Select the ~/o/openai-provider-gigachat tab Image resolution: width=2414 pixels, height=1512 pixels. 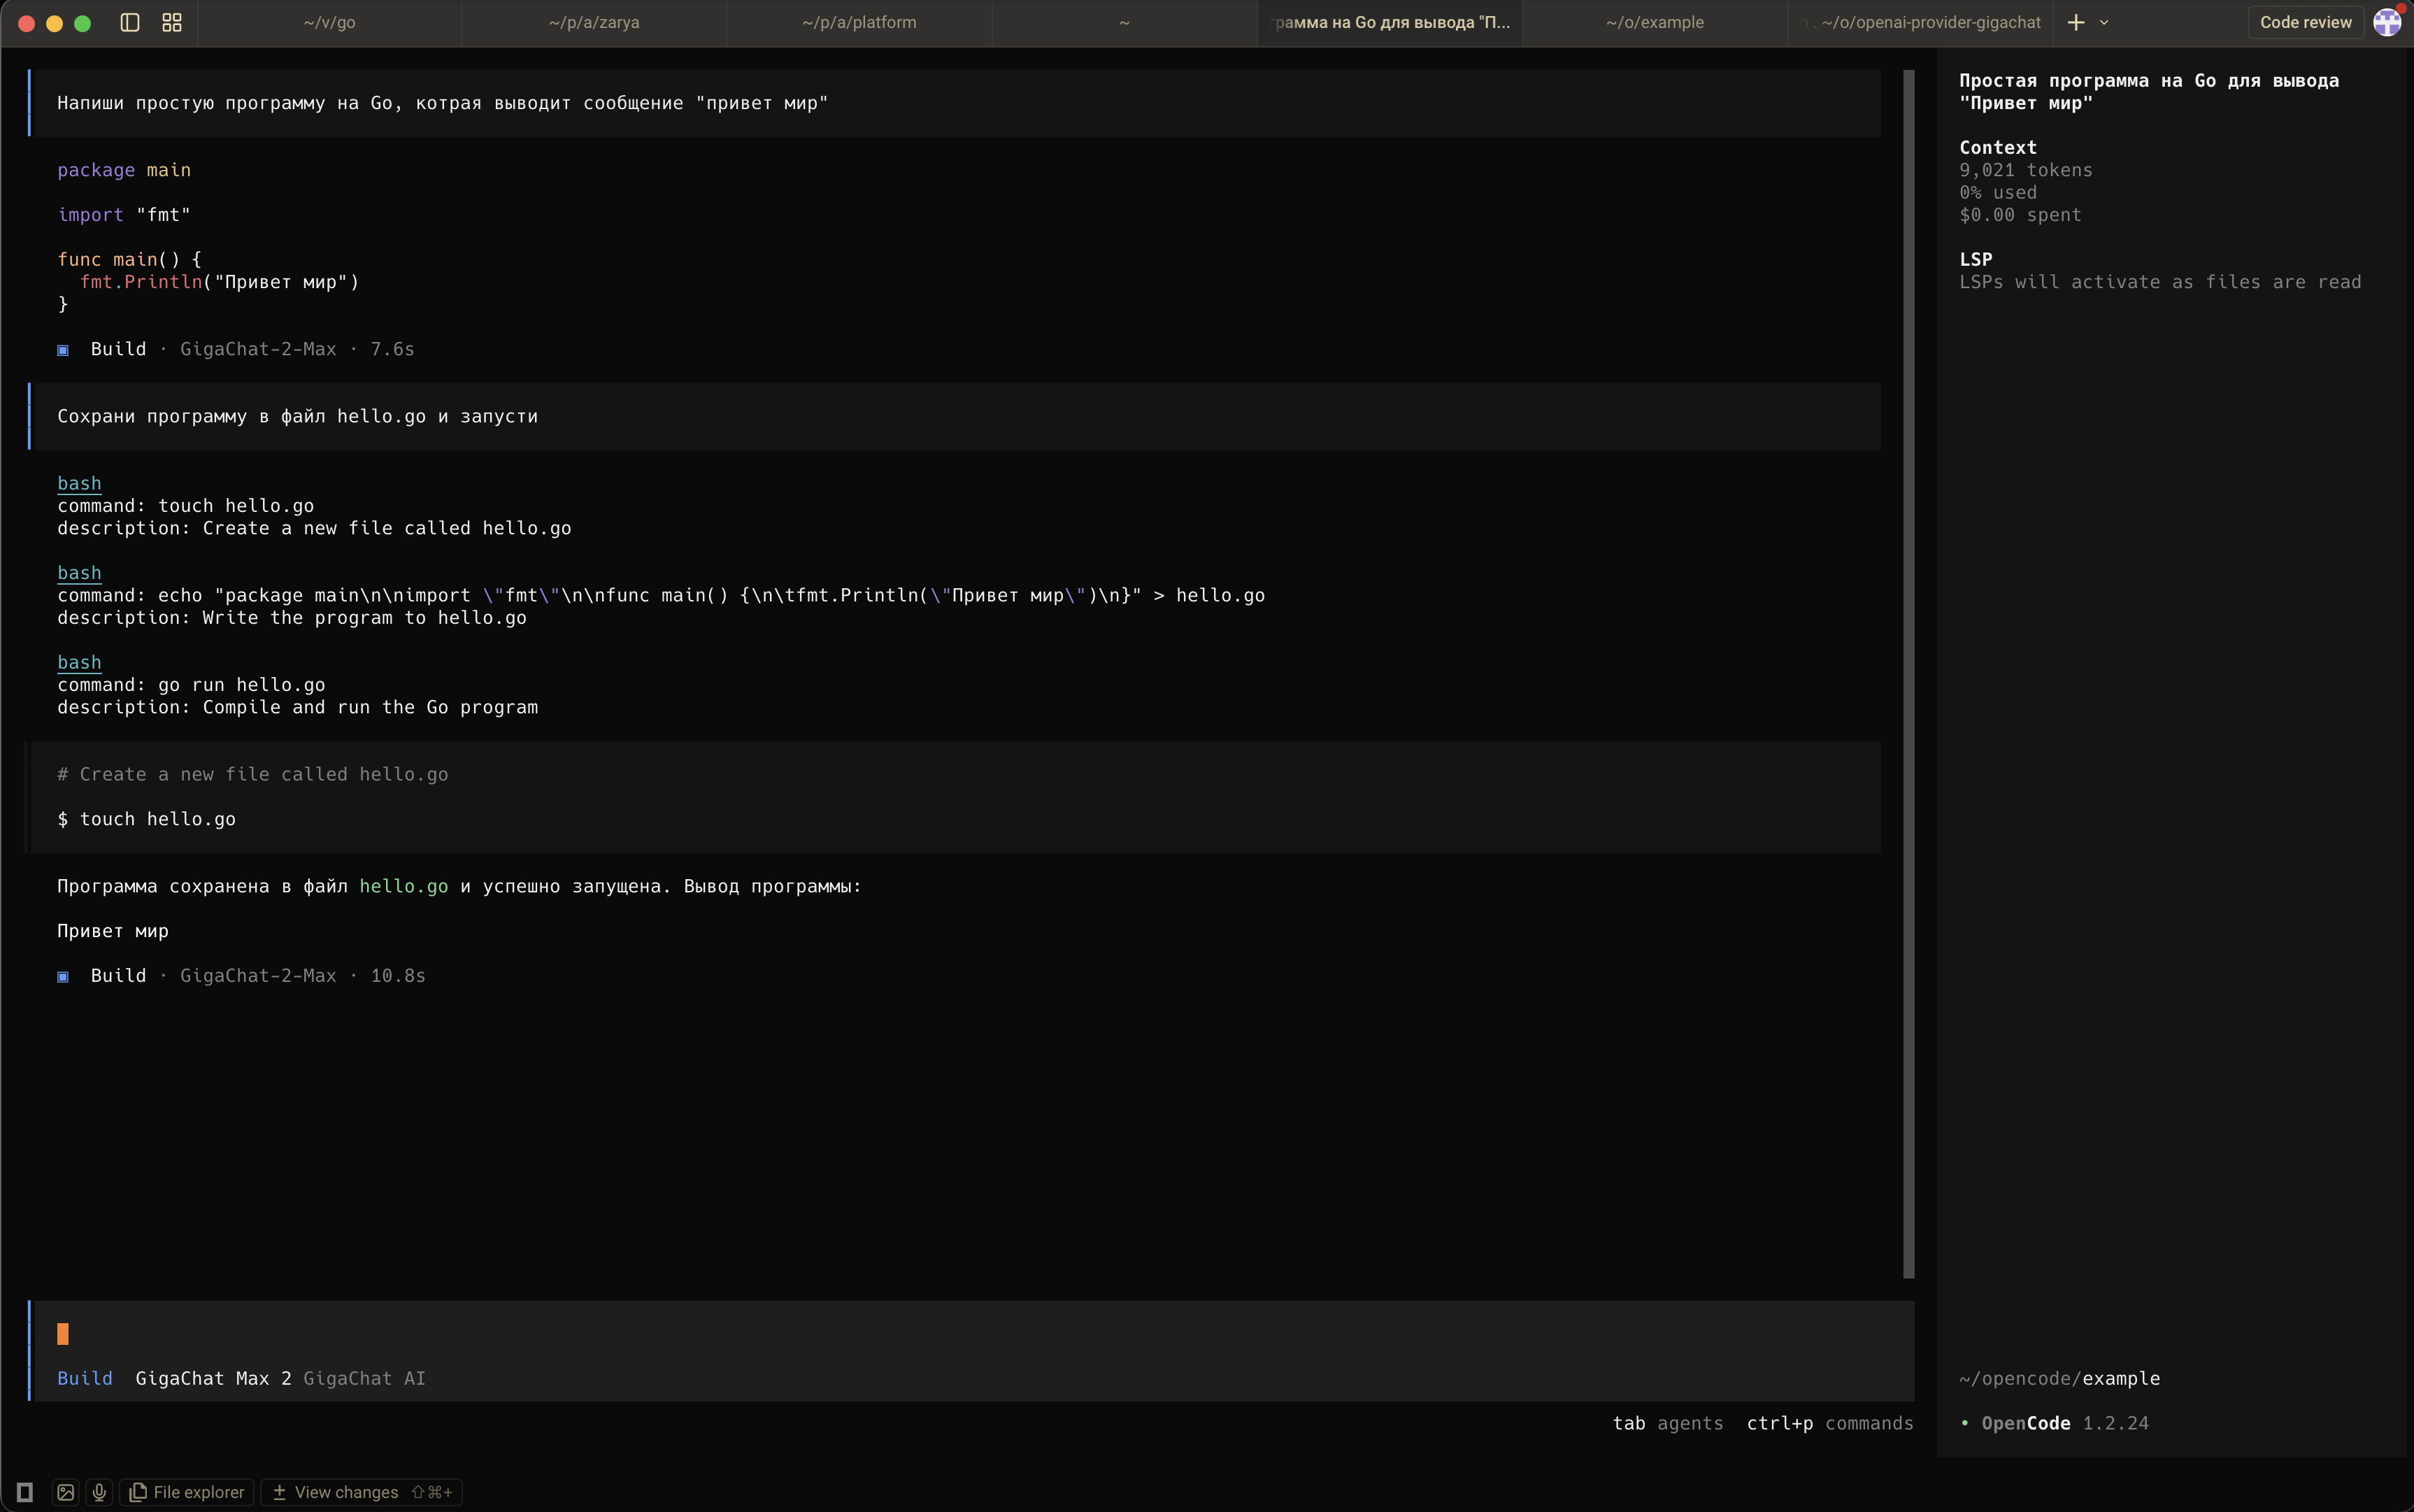(1930, 22)
